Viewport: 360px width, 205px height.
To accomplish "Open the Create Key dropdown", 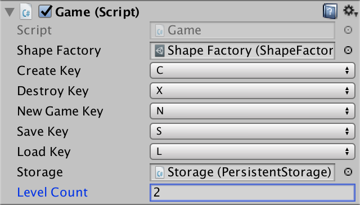I will 253,70.
